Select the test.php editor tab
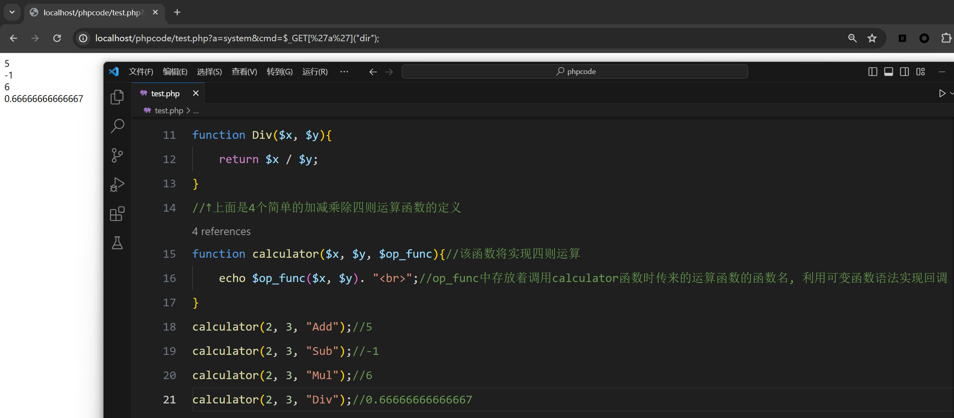Image resolution: width=954 pixels, height=418 pixels. pyautogui.click(x=164, y=93)
